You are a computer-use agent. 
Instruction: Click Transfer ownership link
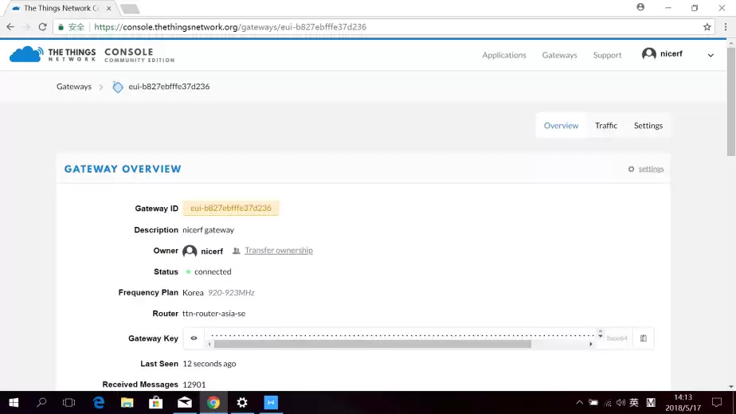278,251
